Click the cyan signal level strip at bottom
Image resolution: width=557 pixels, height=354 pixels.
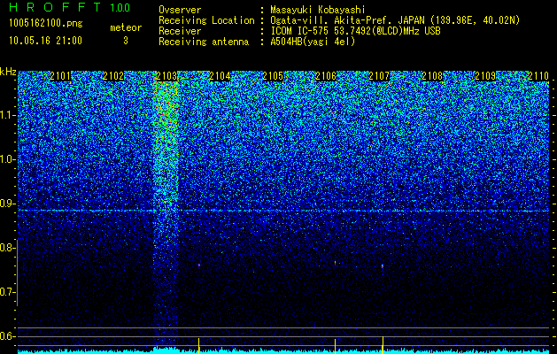point(283,351)
